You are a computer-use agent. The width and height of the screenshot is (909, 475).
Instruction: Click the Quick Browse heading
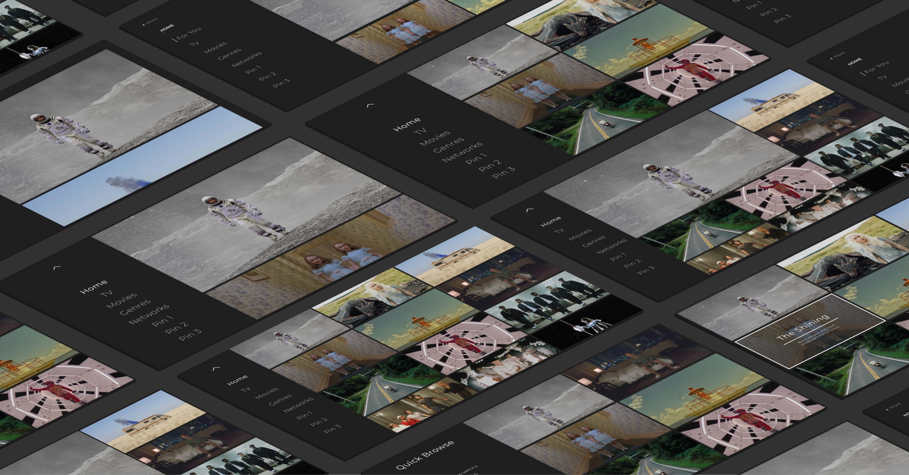425,455
